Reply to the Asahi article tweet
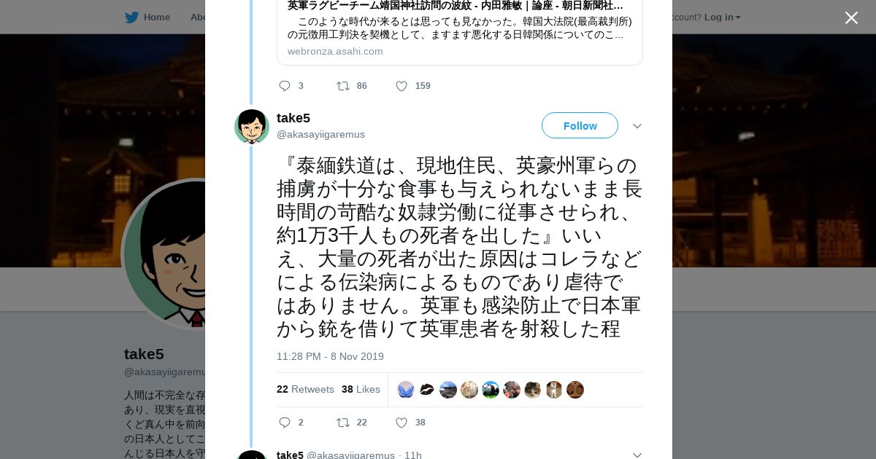Viewport: 876px width, 459px height. [x=285, y=86]
